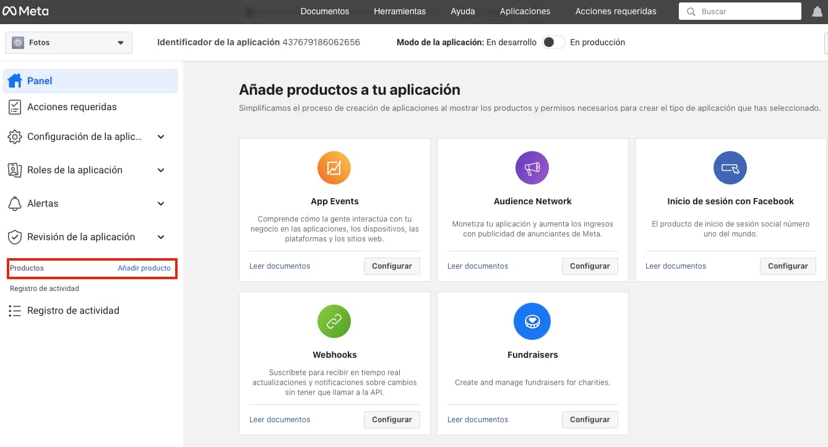This screenshot has width=828, height=447.
Task: Toggle application mode to En producción
Action: click(x=553, y=42)
